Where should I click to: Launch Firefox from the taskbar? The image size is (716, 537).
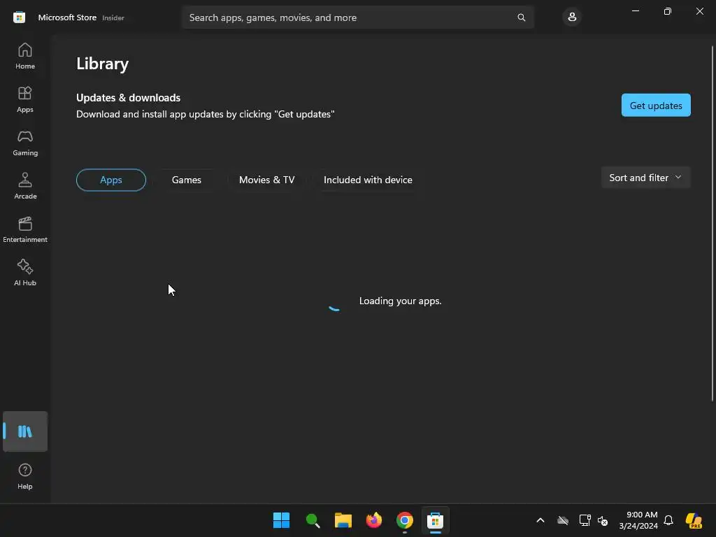click(374, 520)
